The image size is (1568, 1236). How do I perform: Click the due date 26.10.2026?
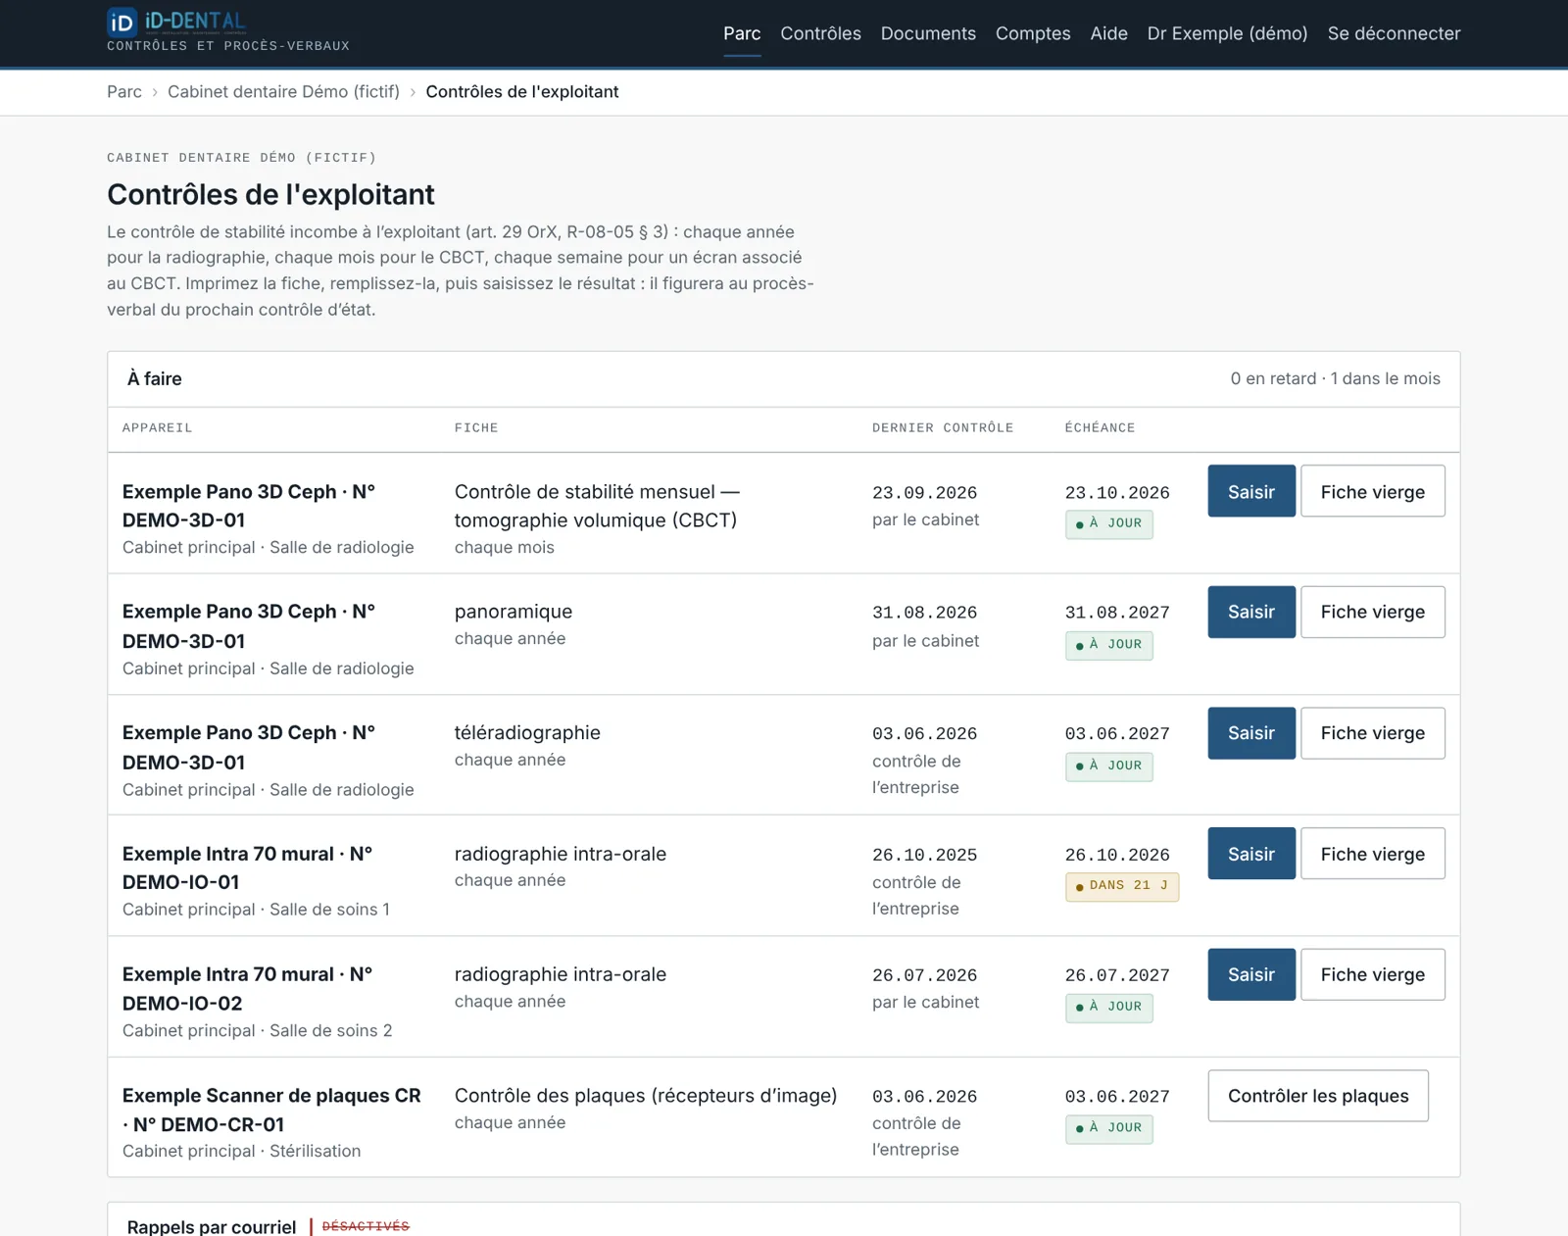point(1117,855)
